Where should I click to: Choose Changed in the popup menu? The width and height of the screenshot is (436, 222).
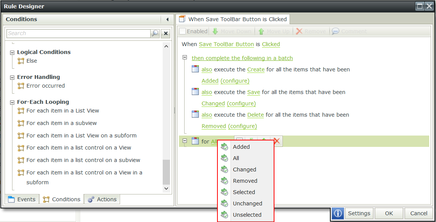(x=245, y=170)
